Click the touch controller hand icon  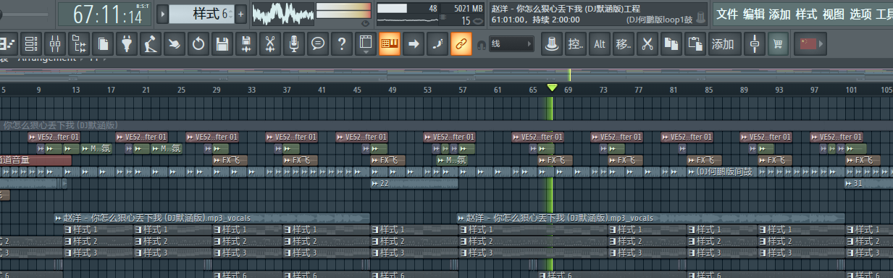point(175,44)
